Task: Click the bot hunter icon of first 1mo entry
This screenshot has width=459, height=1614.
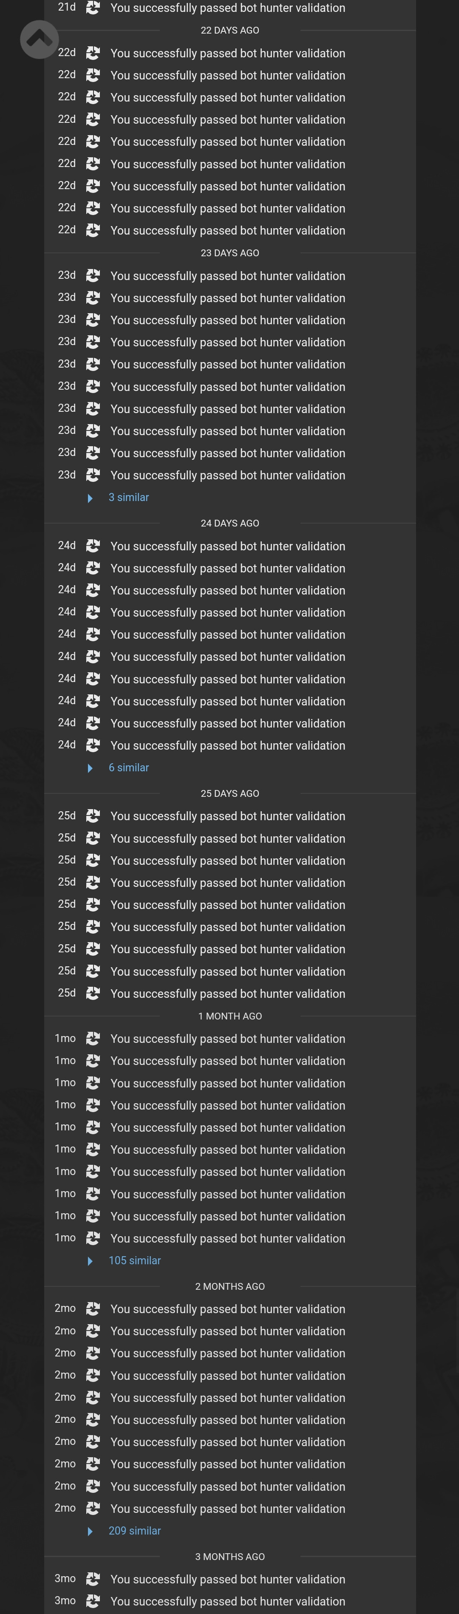Action: click(x=93, y=1038)
